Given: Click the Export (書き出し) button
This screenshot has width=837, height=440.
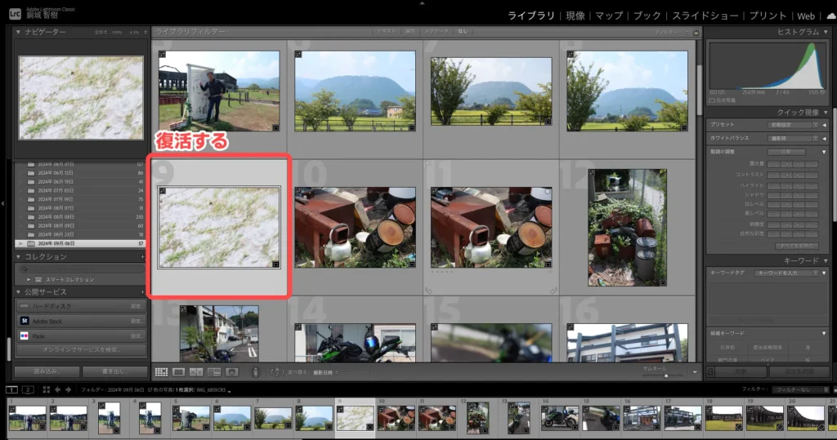Looking at the screenshot, I should tap(114, 371).
